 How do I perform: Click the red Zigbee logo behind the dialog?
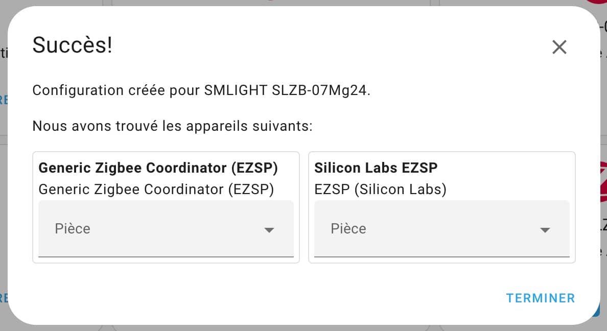603,182
